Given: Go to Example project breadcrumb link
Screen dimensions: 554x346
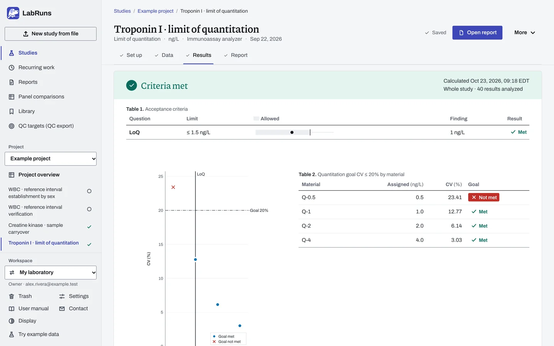Looking at the screenshot, I should click(155, 11).
